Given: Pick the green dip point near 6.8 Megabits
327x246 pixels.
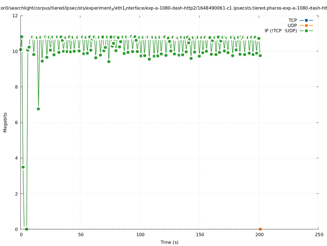Looking at the screenshot, I should pos(38,109).
